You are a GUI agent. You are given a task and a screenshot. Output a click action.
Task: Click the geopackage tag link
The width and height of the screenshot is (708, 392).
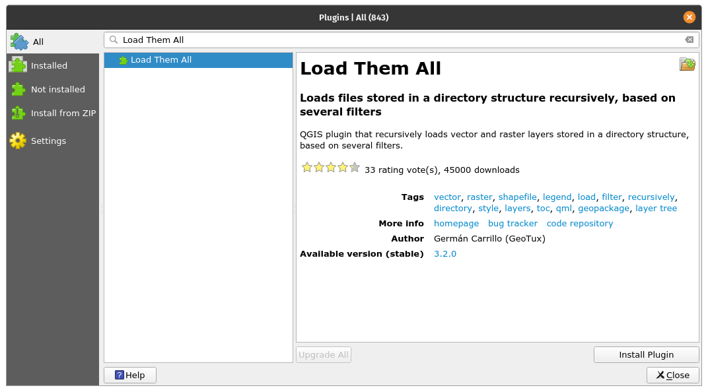(604, 209)
